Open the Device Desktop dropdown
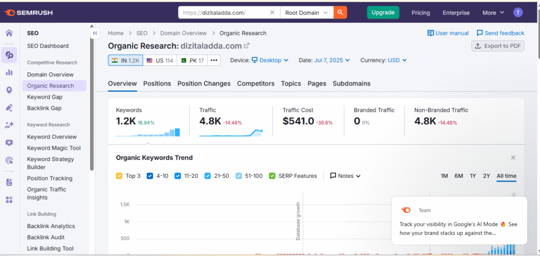The height and width of the screenshot is (256, 540). (x=271, y=60)
